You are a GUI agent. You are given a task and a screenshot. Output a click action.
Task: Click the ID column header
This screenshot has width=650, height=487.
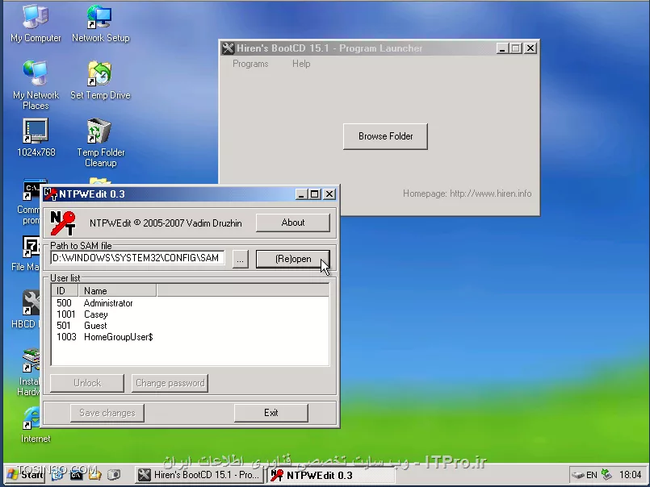[x=65, y=291]
